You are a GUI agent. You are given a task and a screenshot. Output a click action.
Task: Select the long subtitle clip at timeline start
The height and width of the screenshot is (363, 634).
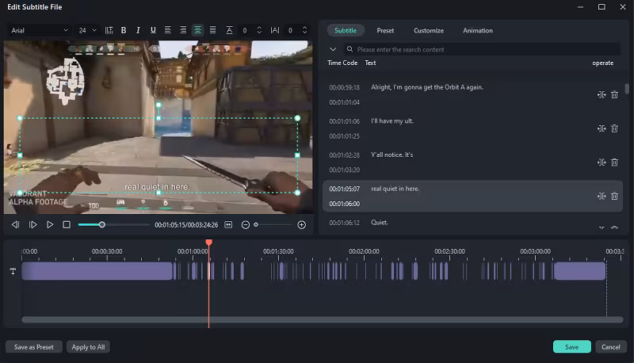pos(97,271)
